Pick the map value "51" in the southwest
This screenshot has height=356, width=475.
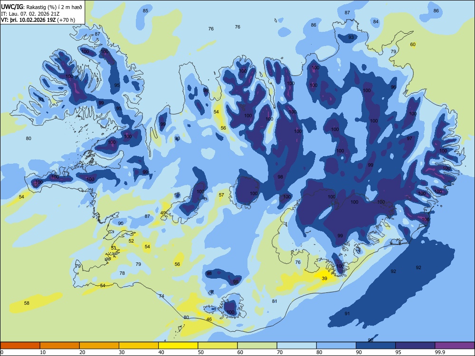point(114,248)
